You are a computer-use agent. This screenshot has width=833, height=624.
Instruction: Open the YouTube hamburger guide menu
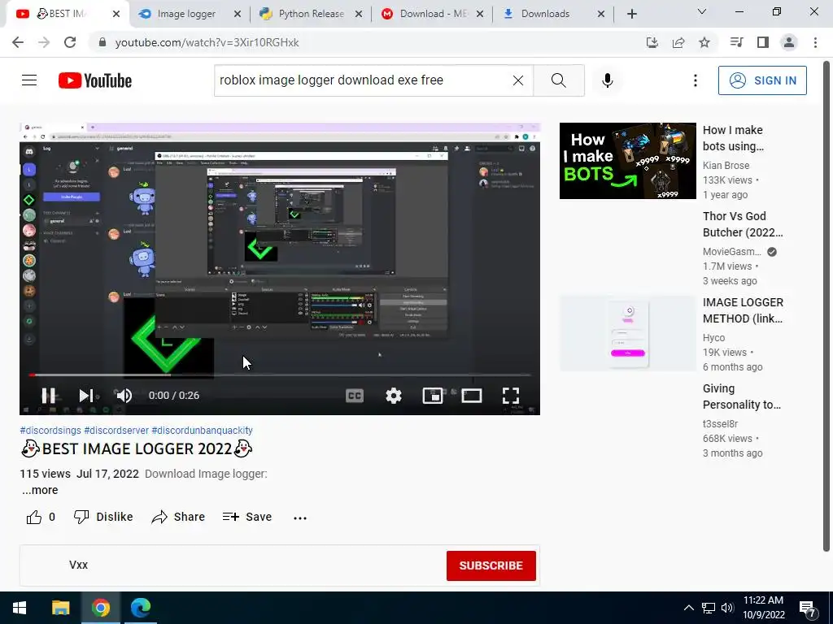tap(29, 80)
